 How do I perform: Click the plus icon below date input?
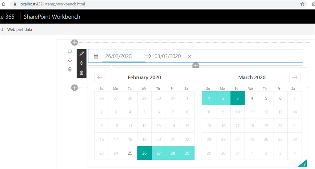coord(196,66)
